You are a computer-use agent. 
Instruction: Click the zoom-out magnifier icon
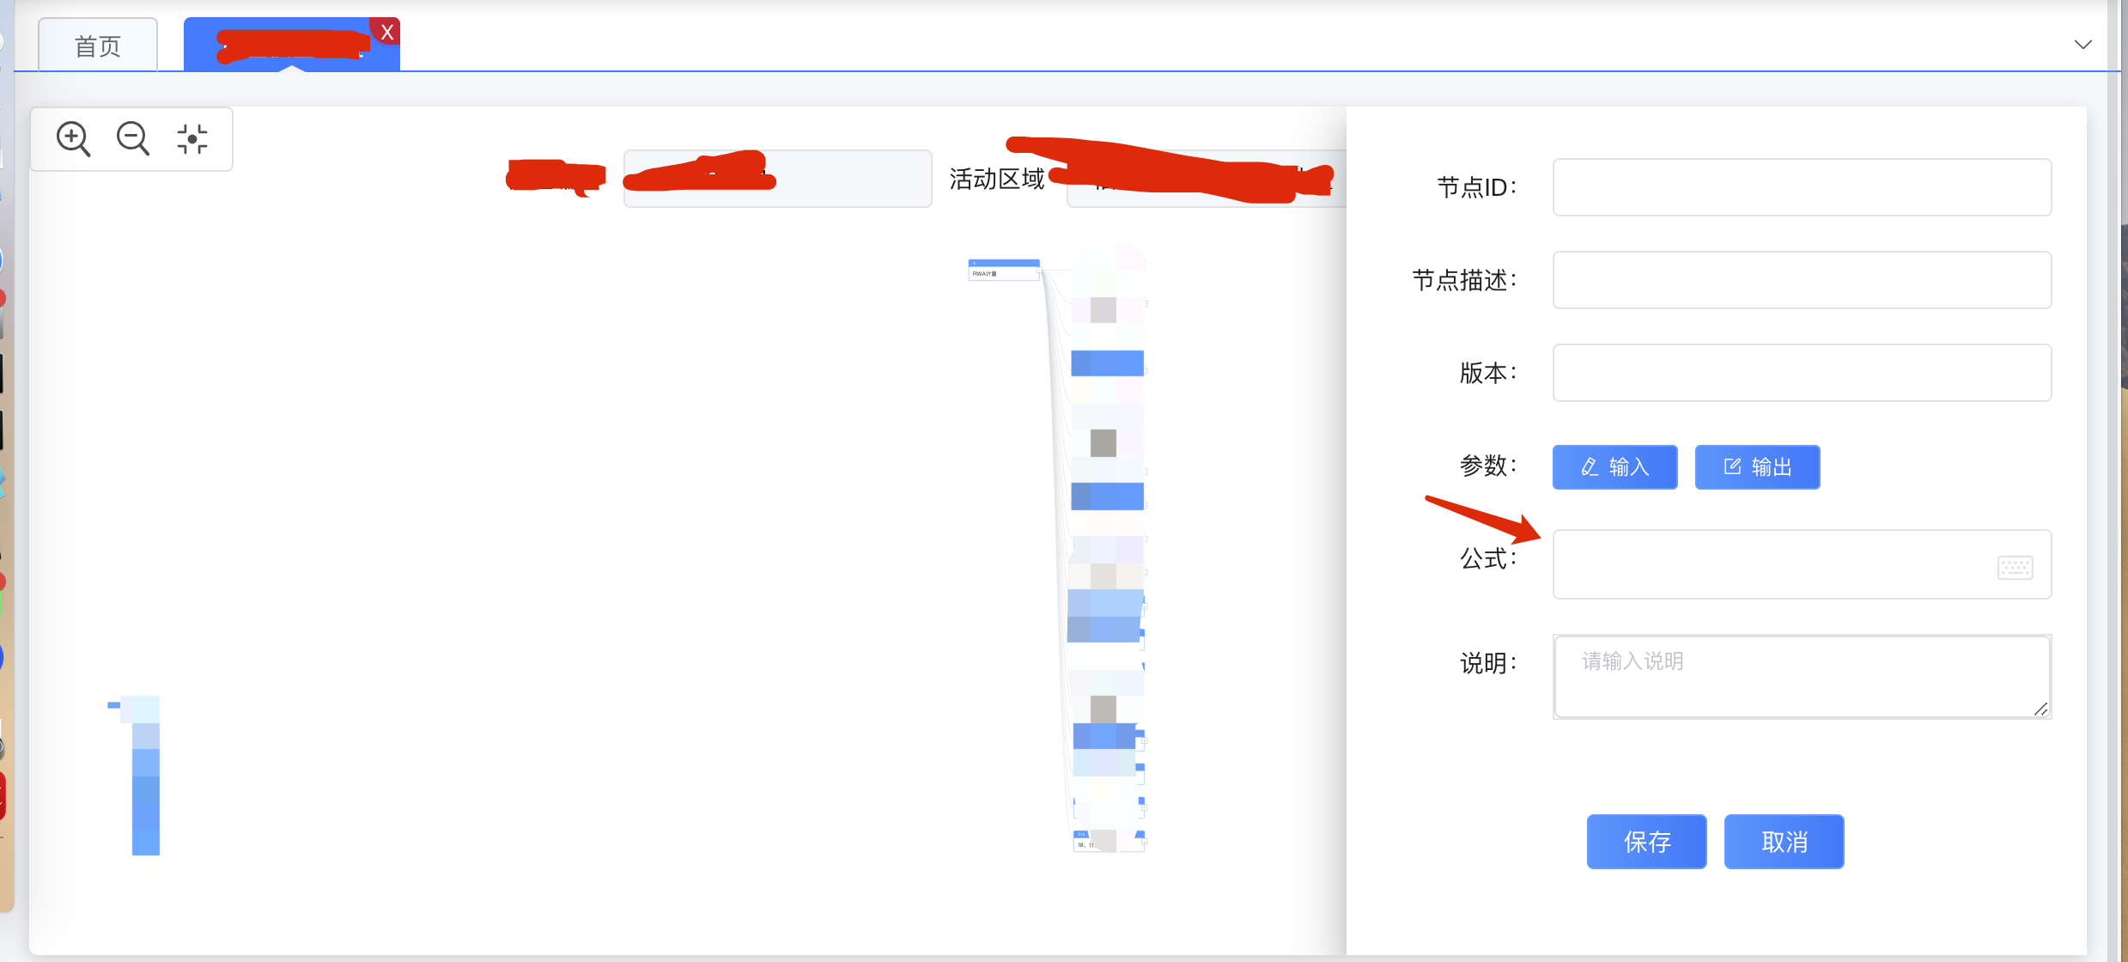133,138
